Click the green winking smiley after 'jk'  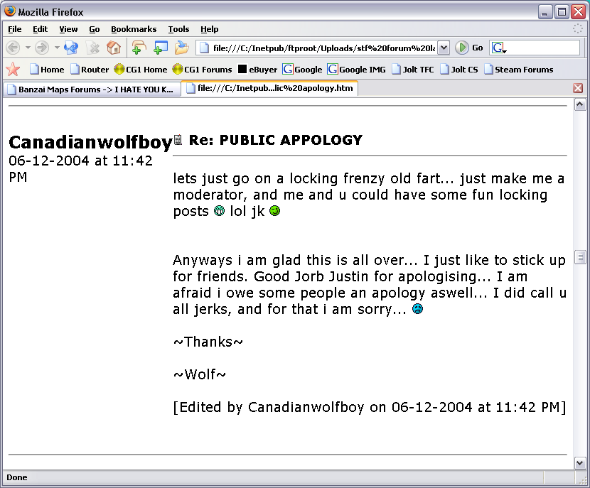[275, 210]
